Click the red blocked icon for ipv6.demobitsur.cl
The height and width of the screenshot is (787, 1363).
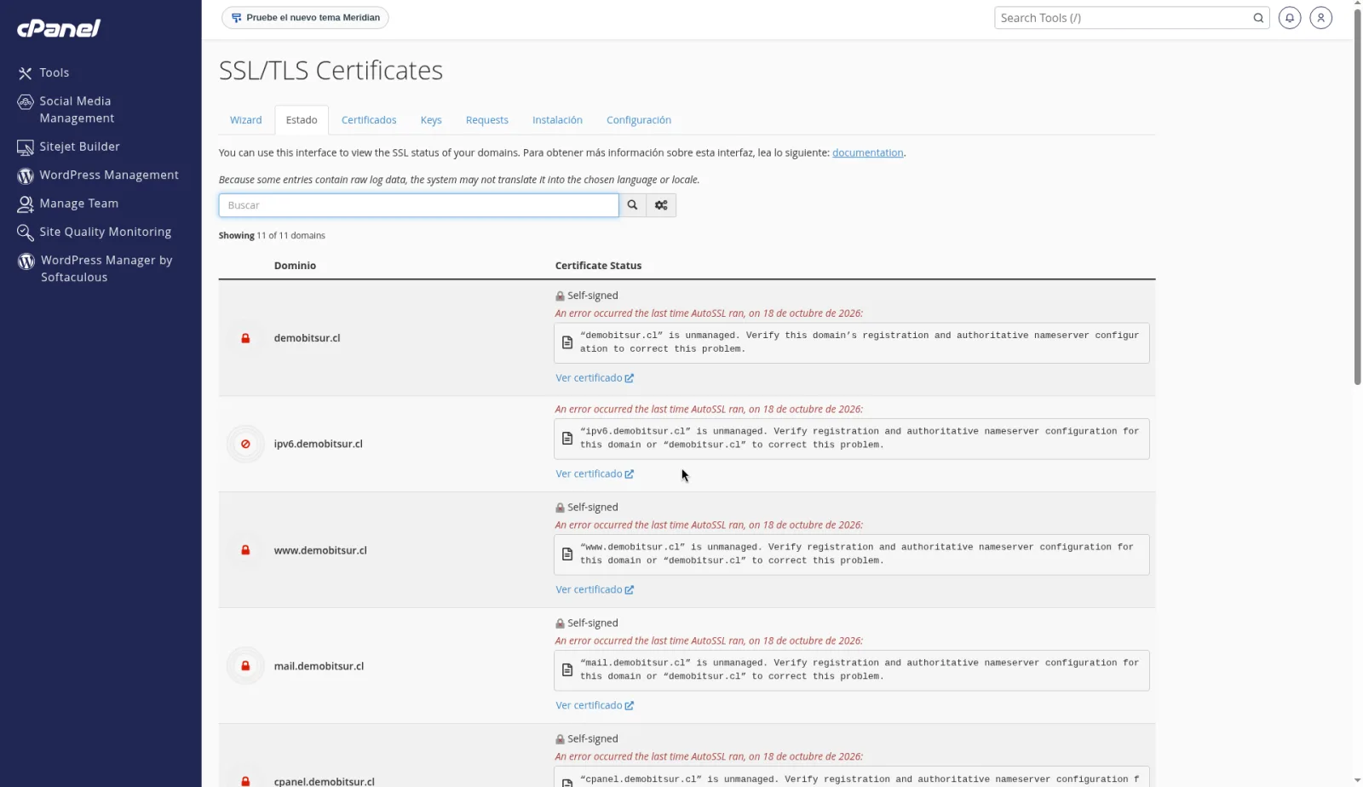point(245,444)
